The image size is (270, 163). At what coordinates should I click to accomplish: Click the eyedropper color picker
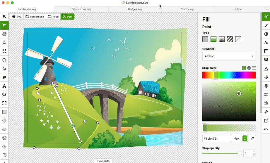pos(252,138)
